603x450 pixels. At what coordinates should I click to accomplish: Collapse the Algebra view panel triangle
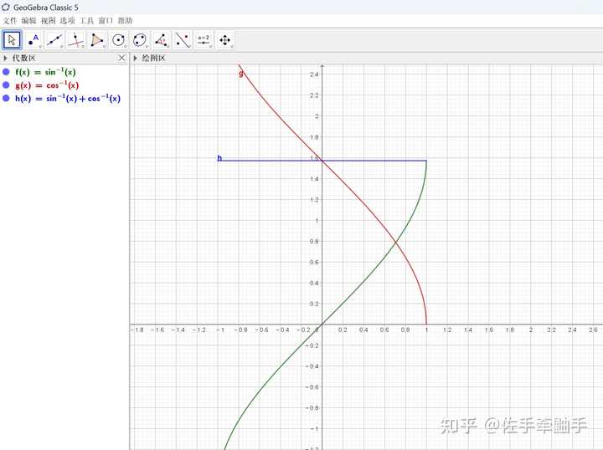[x=5, y=58]
